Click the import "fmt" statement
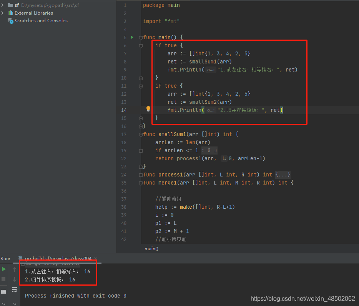 click(161, 21)
